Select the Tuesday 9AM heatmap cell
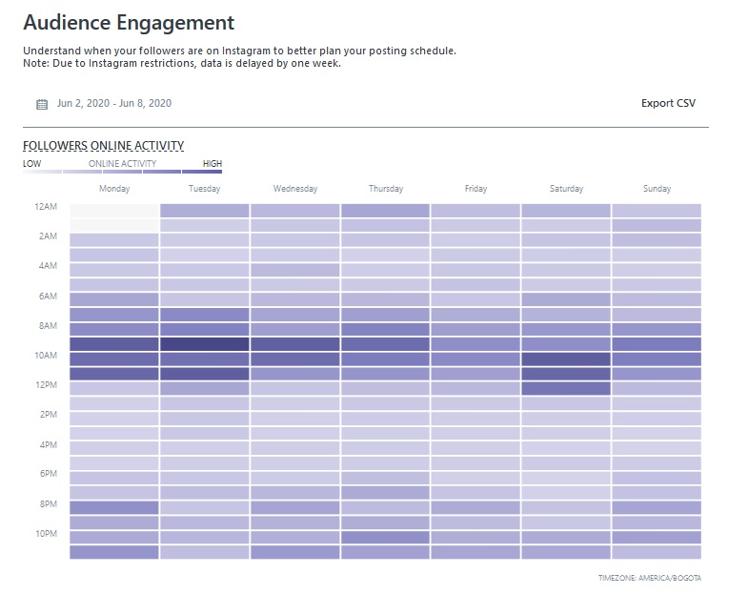The width and height of the screenshot is (748, 615). coord(204,344)
